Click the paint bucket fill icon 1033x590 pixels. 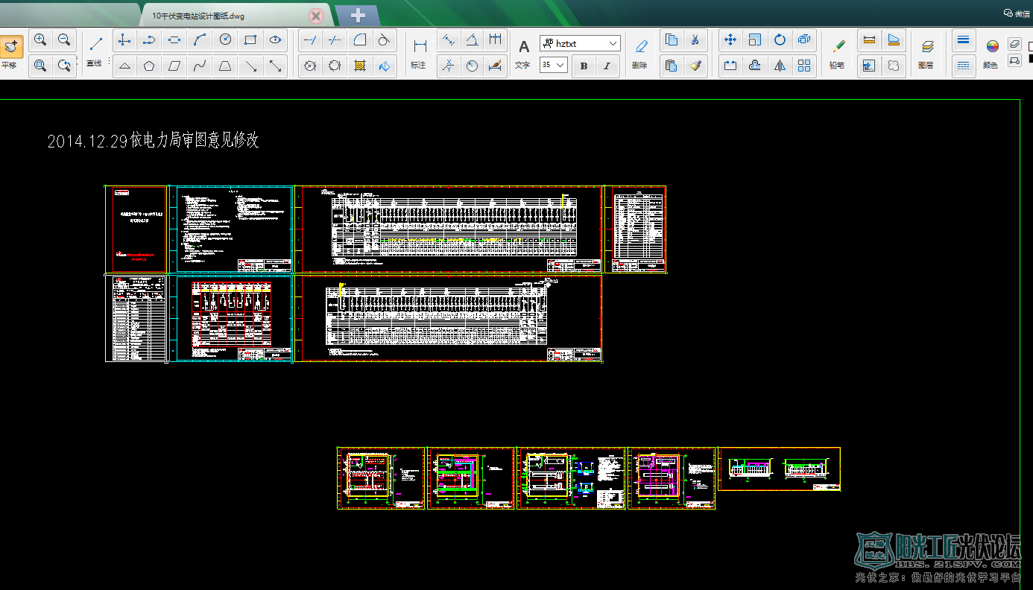tap(385, 66)
